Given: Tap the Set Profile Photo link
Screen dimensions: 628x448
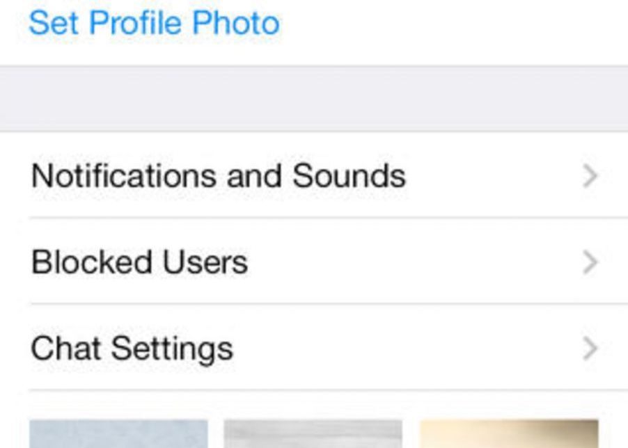Looking at the screenshot, I should coord(154,23).
